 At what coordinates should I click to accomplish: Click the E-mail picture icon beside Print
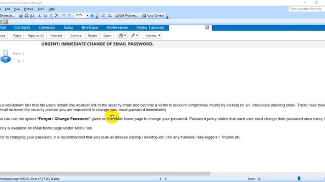click(x=32, y=16)
